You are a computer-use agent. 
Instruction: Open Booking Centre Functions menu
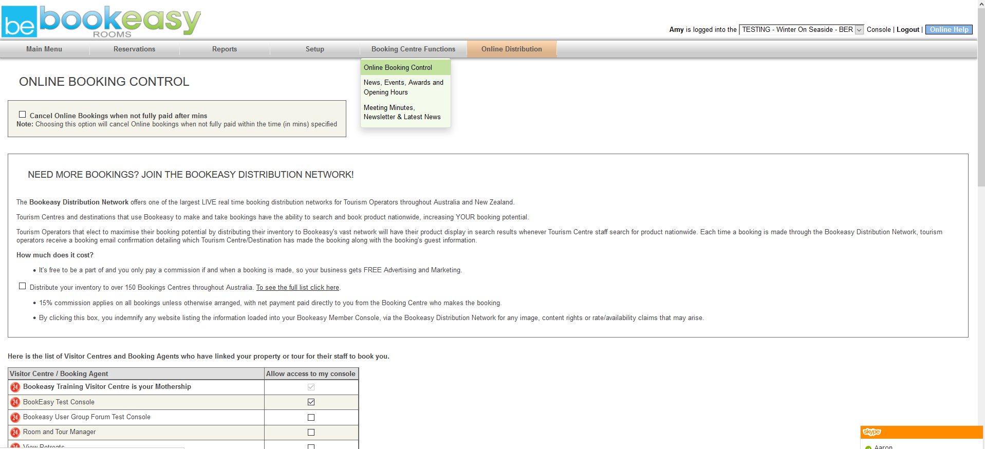(414, 49)
